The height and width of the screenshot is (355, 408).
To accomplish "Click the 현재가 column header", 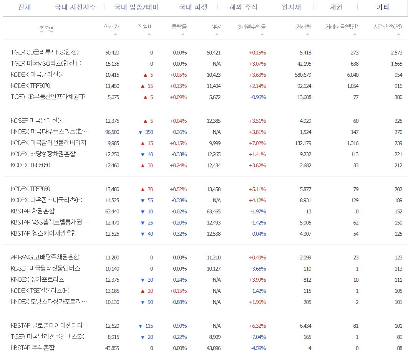I will pyautogui.click(x=111, y=26).
